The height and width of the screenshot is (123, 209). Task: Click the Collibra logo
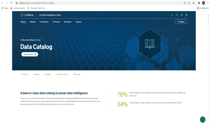[x=27, y=15]
